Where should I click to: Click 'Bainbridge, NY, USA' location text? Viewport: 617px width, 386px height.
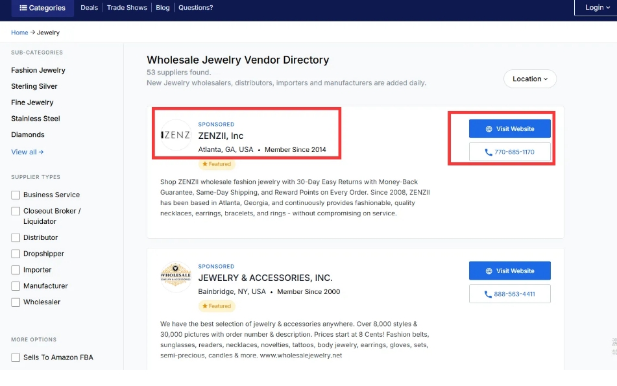(x=232, y=291)
